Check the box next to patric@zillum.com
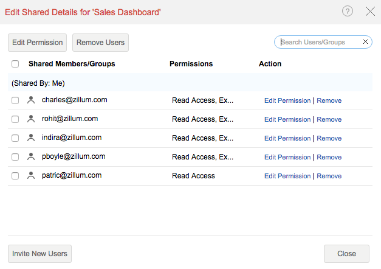Image resolution: width=381 pixels, height=269 pixels. tap(15, 176)
